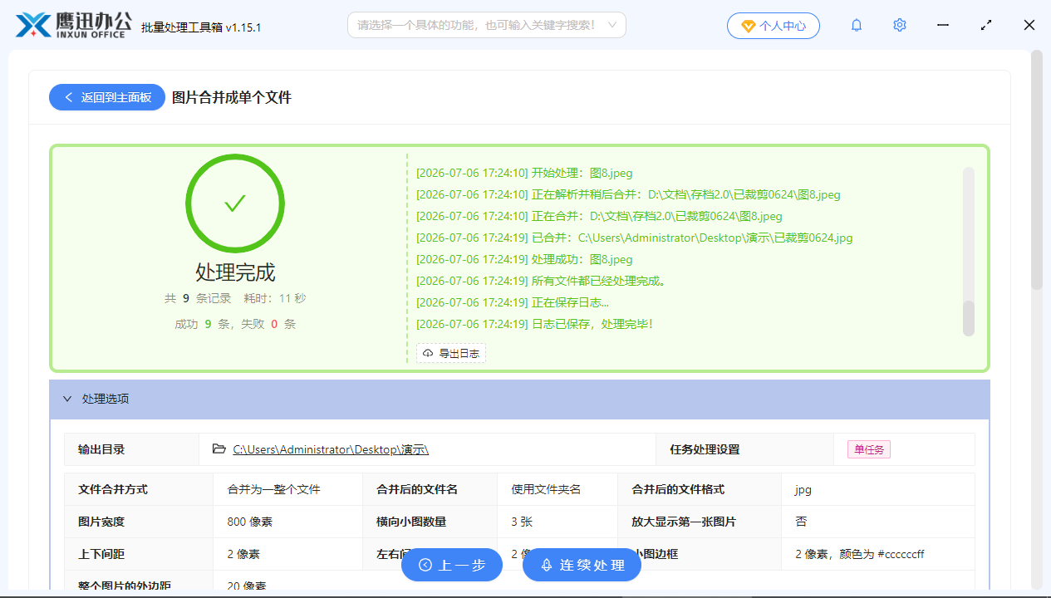
Task: Click 3 张 horizontal thumbnail count value
Action: click(522, 522)
